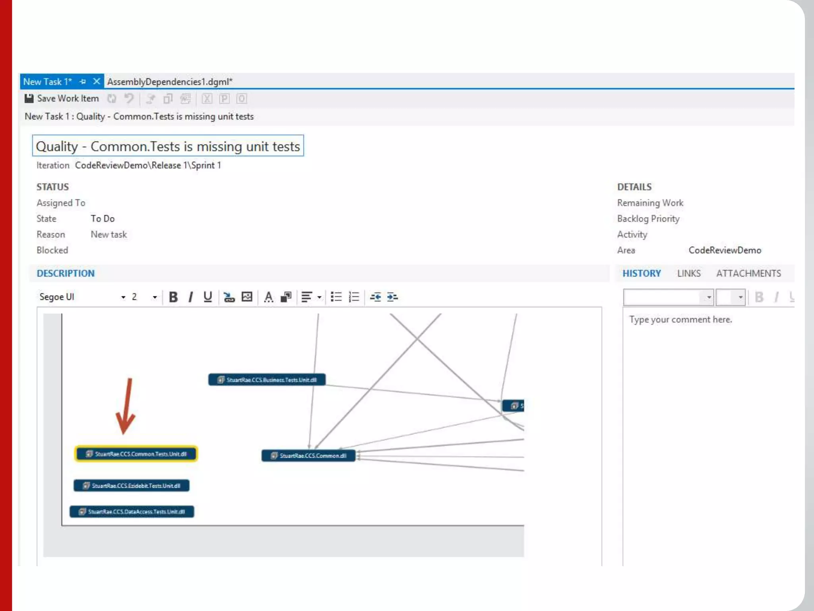The width and height of the screenshot is (814, 611).
Task: Decrease indent in the description
Action: pos(376,297)
